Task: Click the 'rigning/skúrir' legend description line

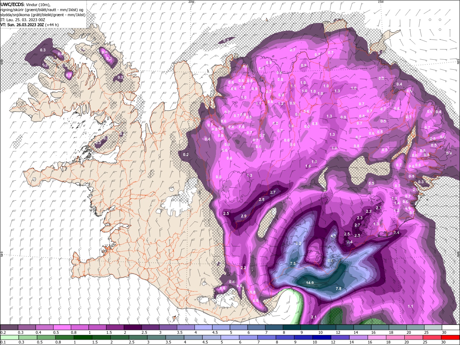Action: [x=42, y=9]
